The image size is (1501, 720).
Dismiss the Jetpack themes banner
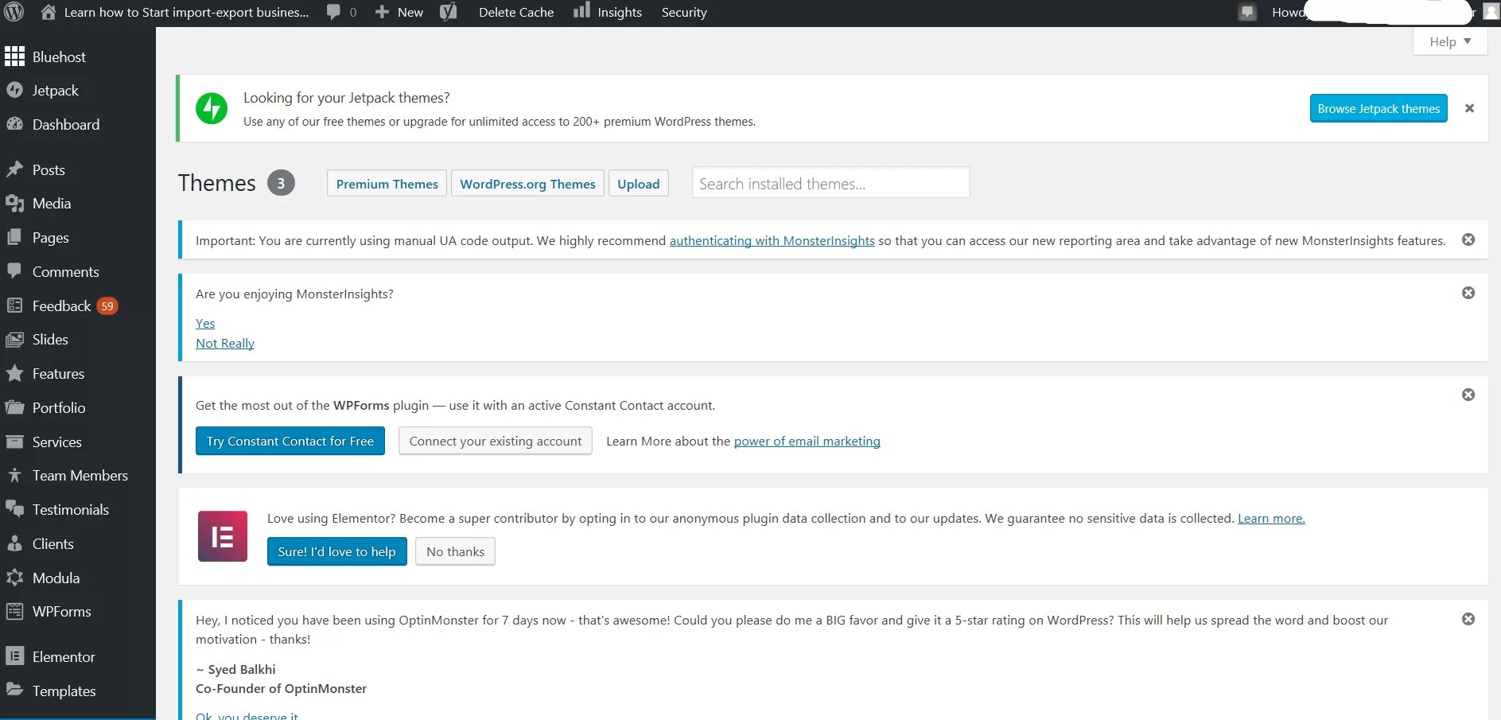tap(1470, 108)
